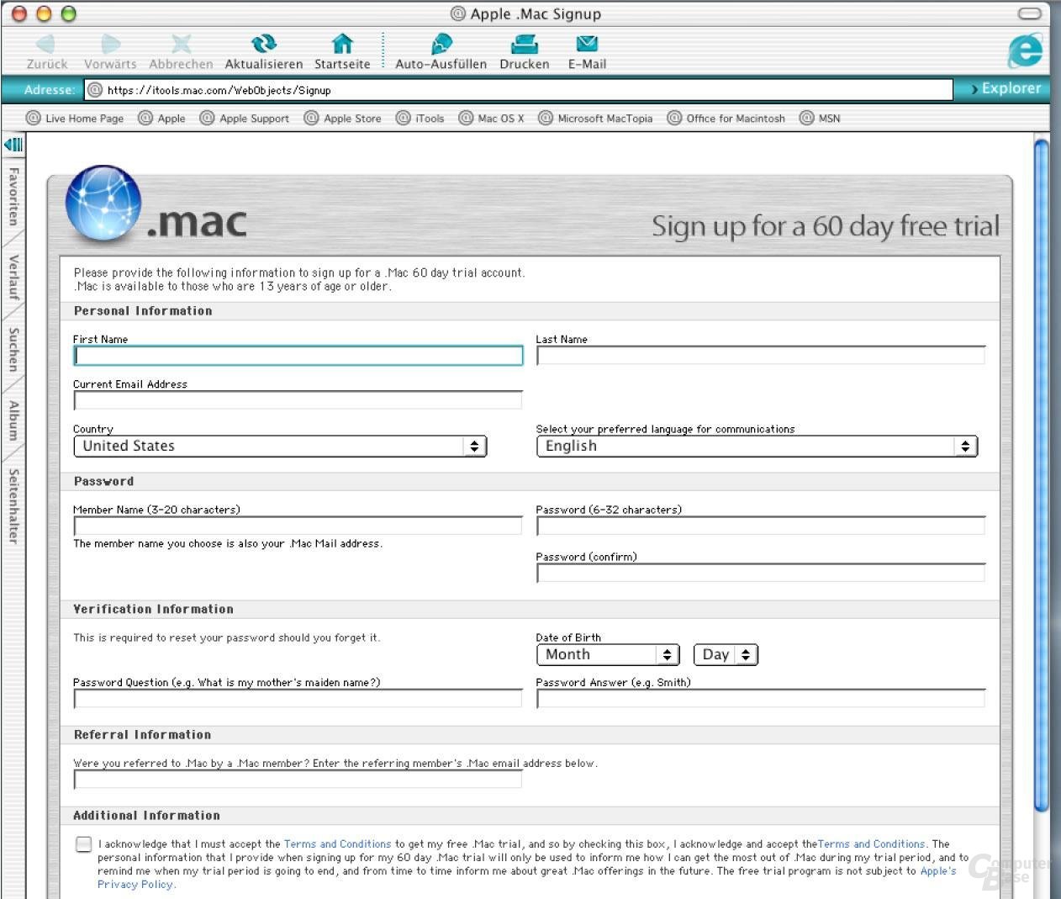The width and height of the screenshot is (1061, 899).
Task: Open the Verlauf sidebar tab
Action: [x=13, y=277]
